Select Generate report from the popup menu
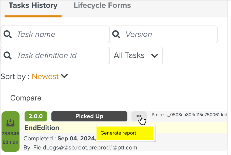 [x=125, y=133]
